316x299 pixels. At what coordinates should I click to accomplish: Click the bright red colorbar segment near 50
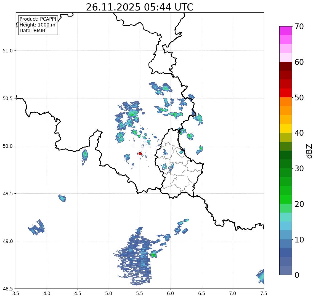286,93
